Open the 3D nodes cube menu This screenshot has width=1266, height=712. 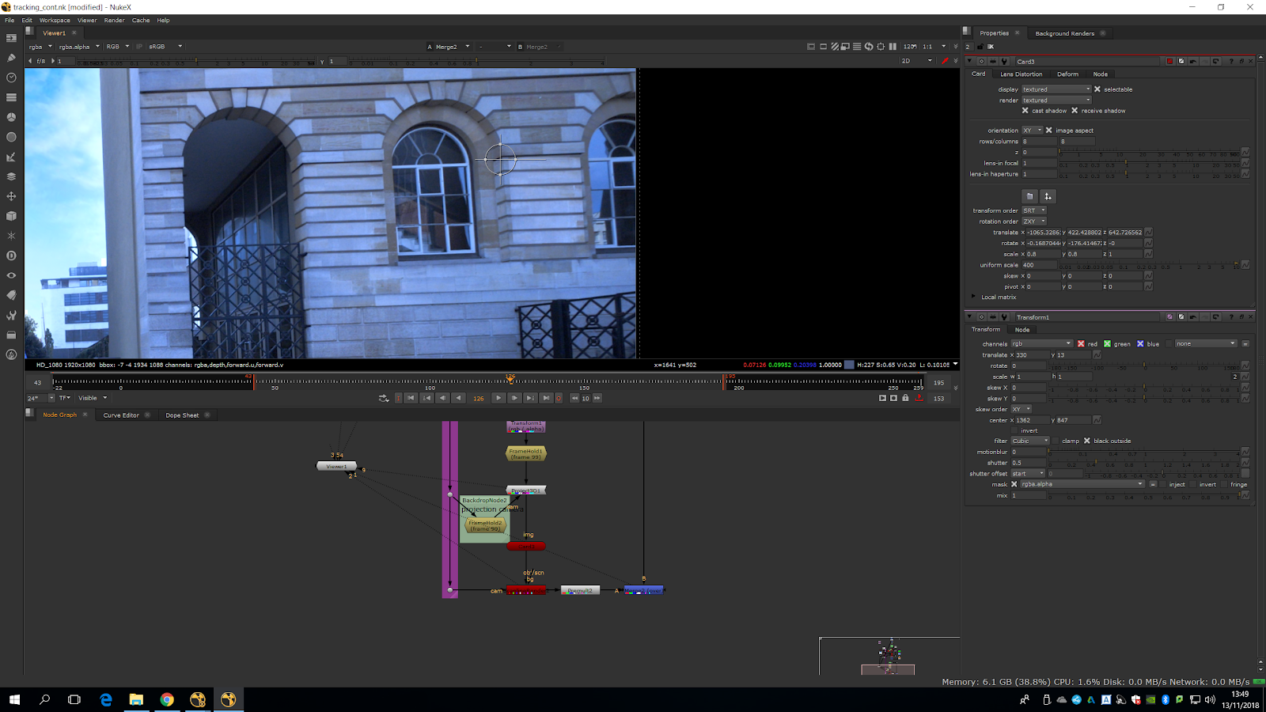[11, 216]
